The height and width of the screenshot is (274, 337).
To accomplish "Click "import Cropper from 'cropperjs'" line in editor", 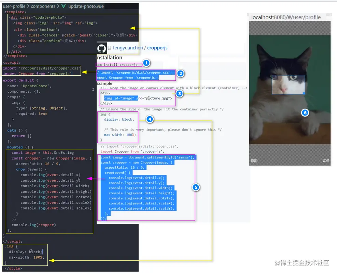I will pyautogui.click(x=37, y=74).
